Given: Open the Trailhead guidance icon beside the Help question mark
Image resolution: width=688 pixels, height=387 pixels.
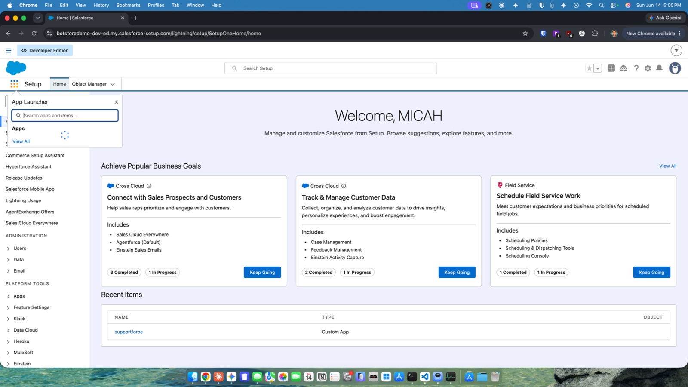Looking at the screenshot, I should pos(623,68).
